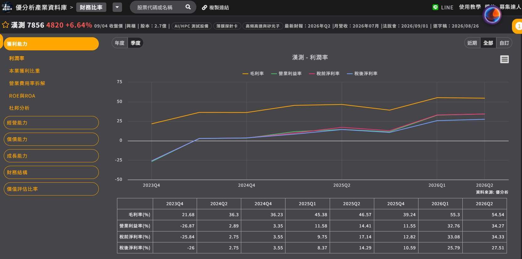Click 稅前淨利率(%) row label
This screenshot has height=259, width=522.
[135, 237]
